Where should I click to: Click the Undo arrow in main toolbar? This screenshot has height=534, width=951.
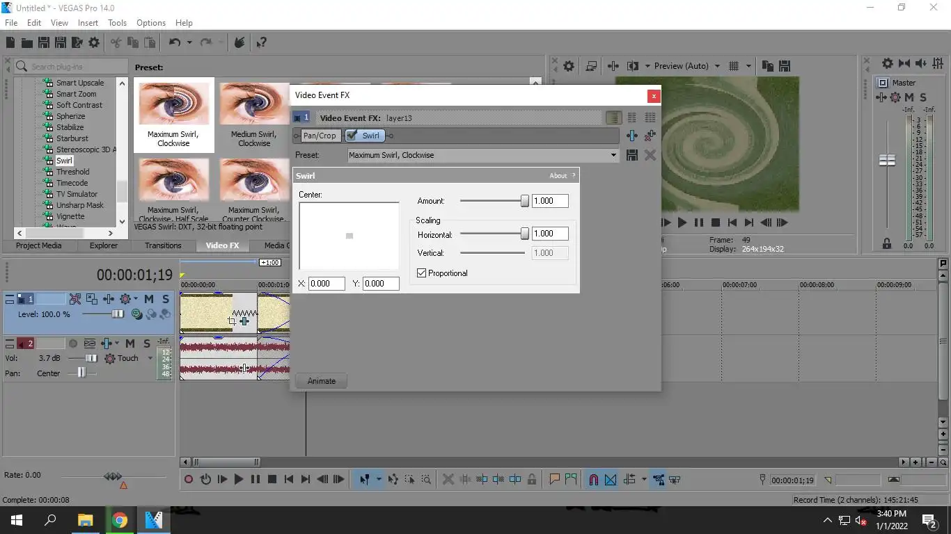(174, 42)
